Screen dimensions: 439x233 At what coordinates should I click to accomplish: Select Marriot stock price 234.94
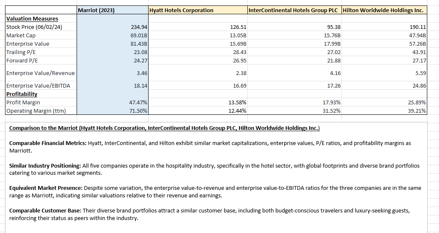tap(113, 27)
